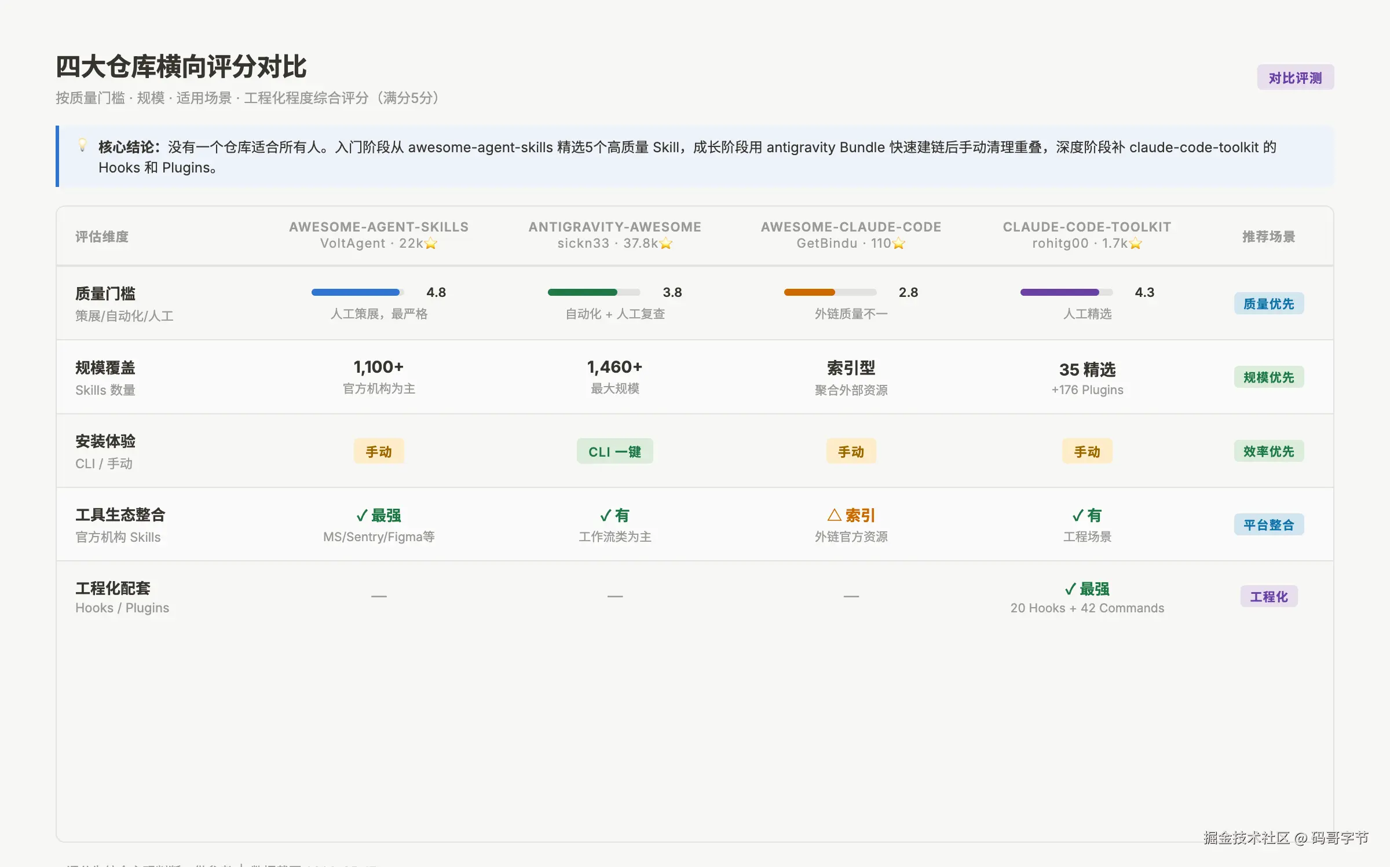Click the 官方机构为主 caption
The width and height of the screenshot is (1390, 867).
379,389
